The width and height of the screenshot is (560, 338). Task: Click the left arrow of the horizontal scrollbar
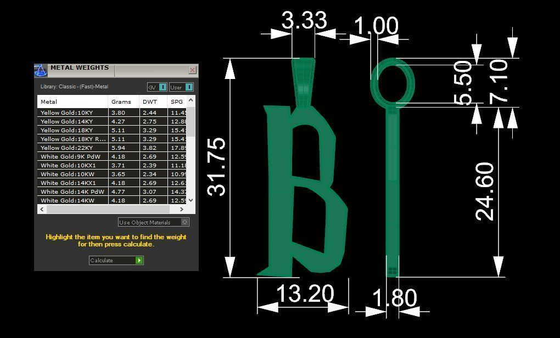point(42,209)
